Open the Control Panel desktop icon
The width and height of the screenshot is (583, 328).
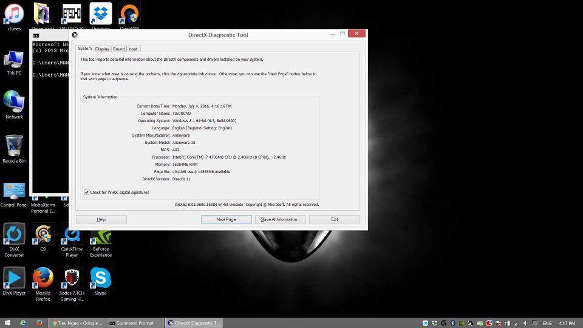pyautogui.click(x=14, y=194)
